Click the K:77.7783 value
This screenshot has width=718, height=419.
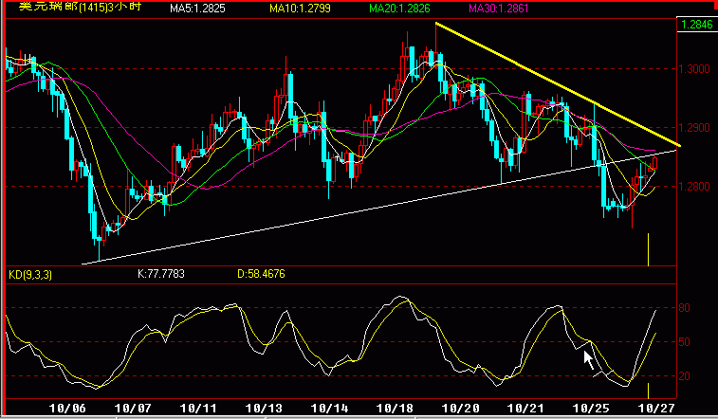point(161,274)
